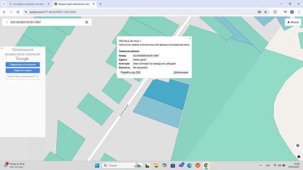
Task: Click Детальніше in parcel popup
Action: point(181,72)
